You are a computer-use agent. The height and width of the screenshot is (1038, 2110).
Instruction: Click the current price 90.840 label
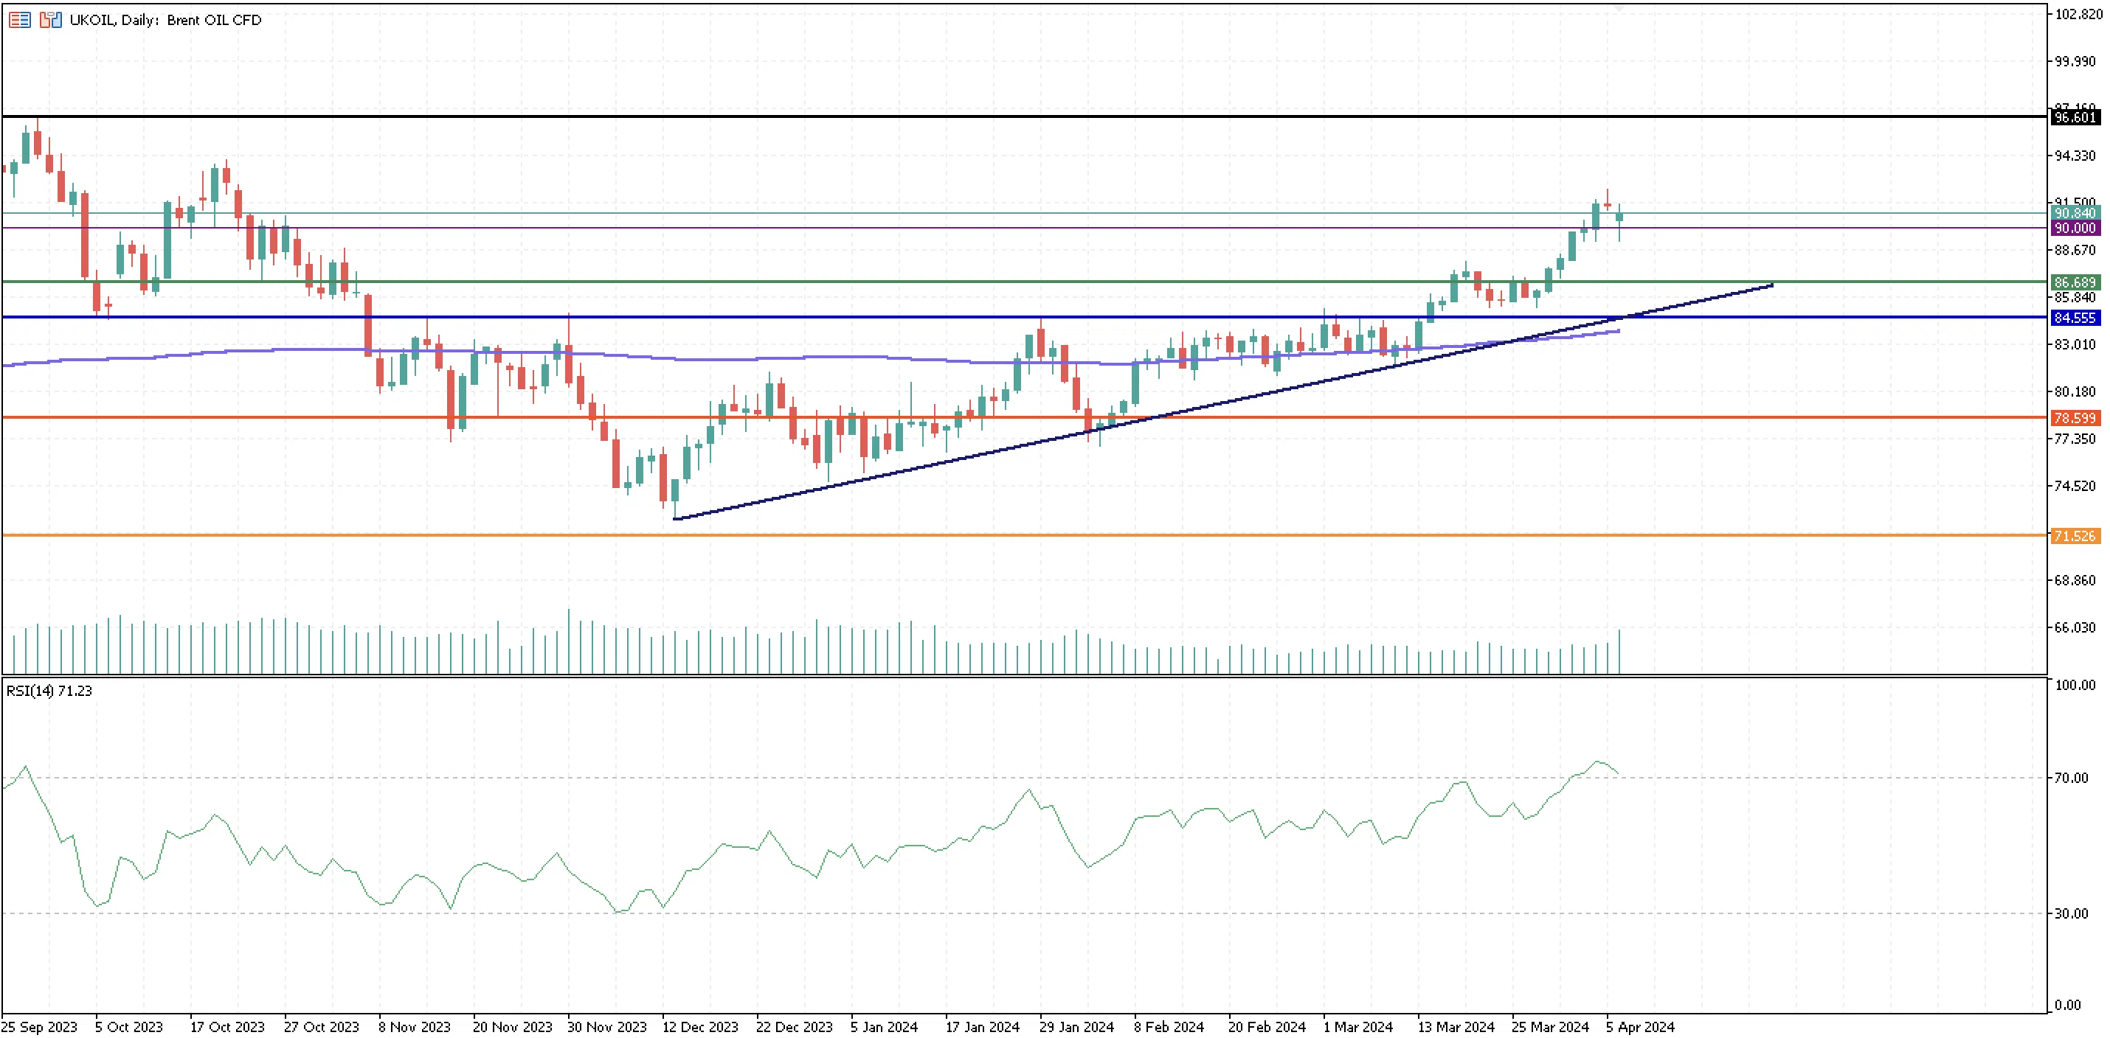(2075, 214)
